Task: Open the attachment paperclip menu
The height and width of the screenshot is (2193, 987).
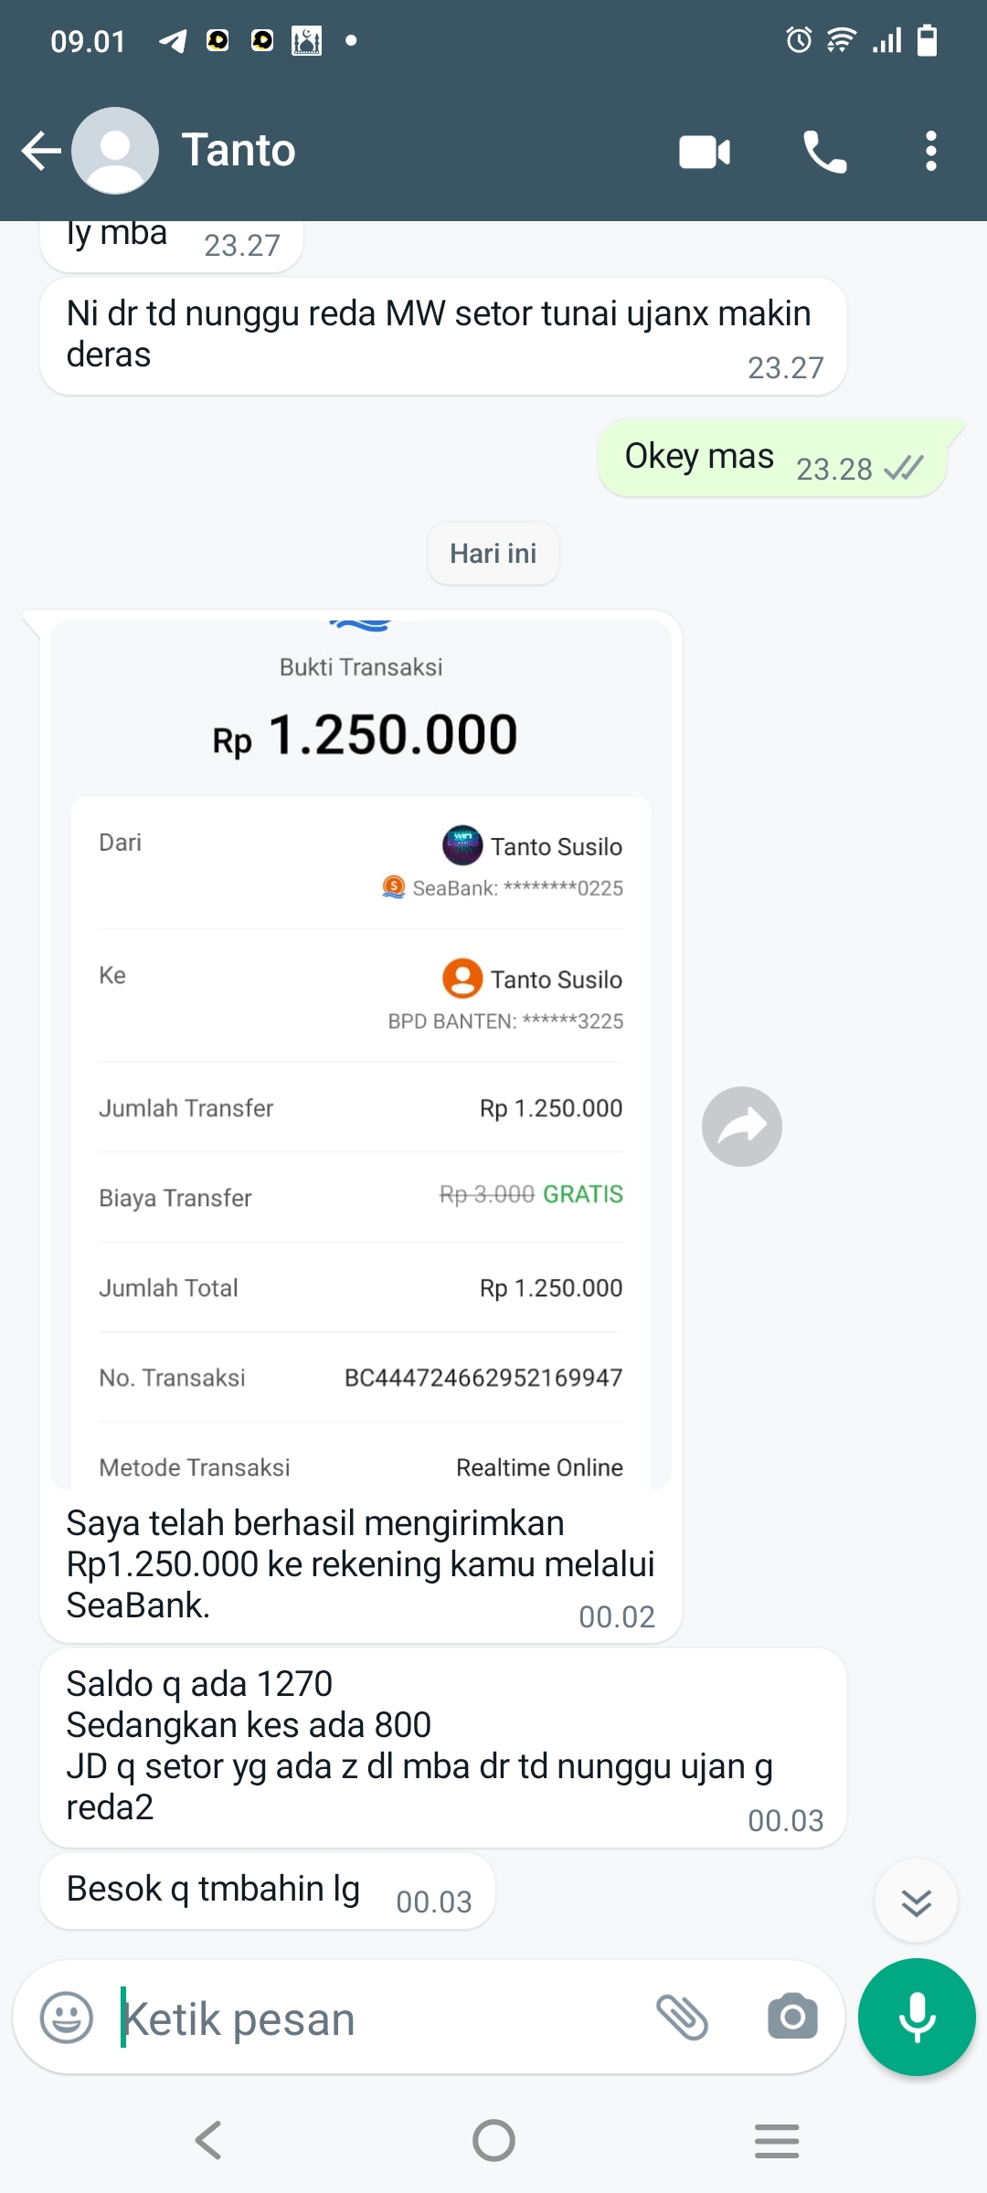Action: point(682,2018)
